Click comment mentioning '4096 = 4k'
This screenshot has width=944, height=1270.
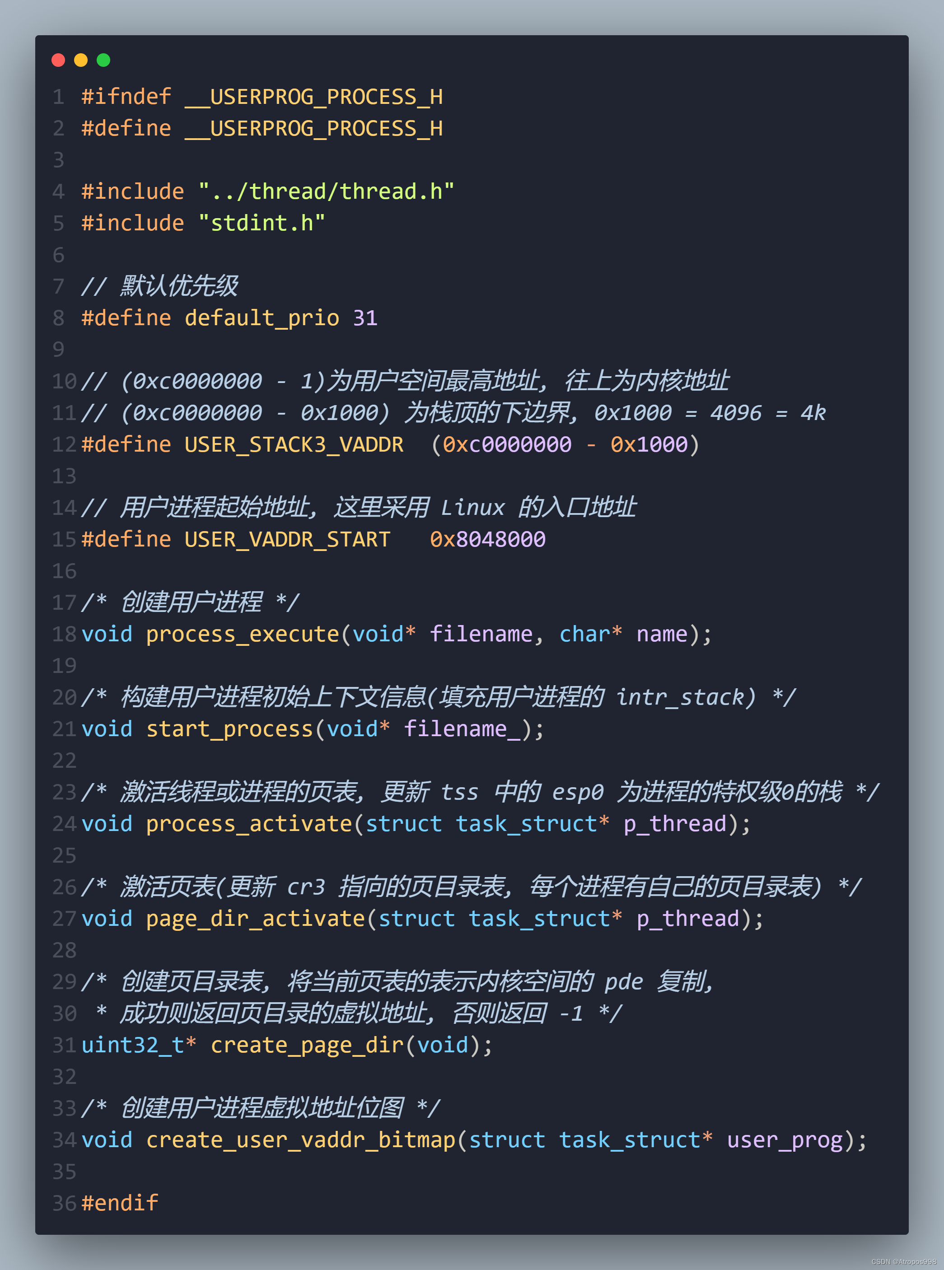pos(454,412)
